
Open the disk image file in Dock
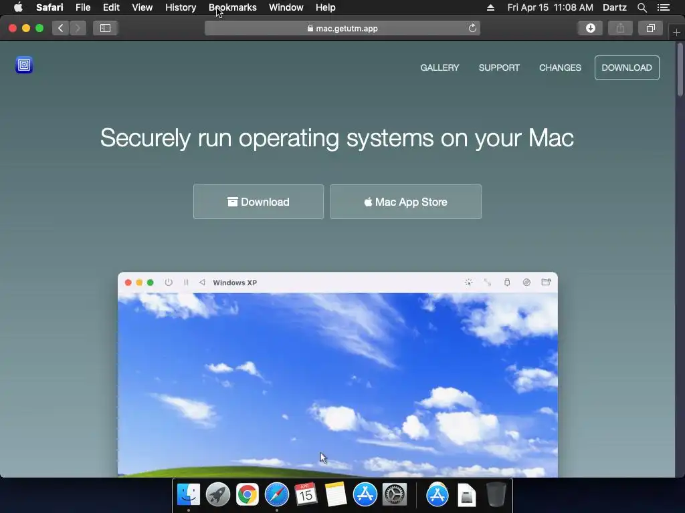tap(466, 495)
